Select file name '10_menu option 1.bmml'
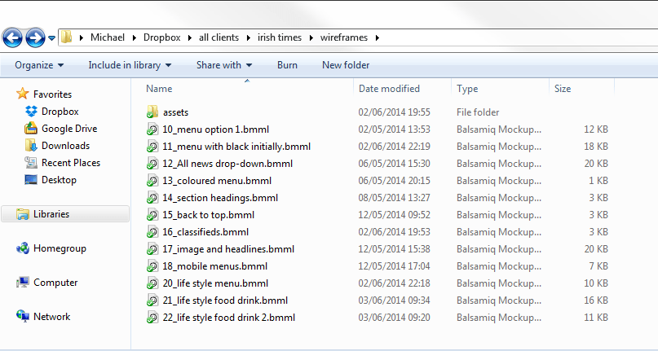 click(x=216, y=129)
